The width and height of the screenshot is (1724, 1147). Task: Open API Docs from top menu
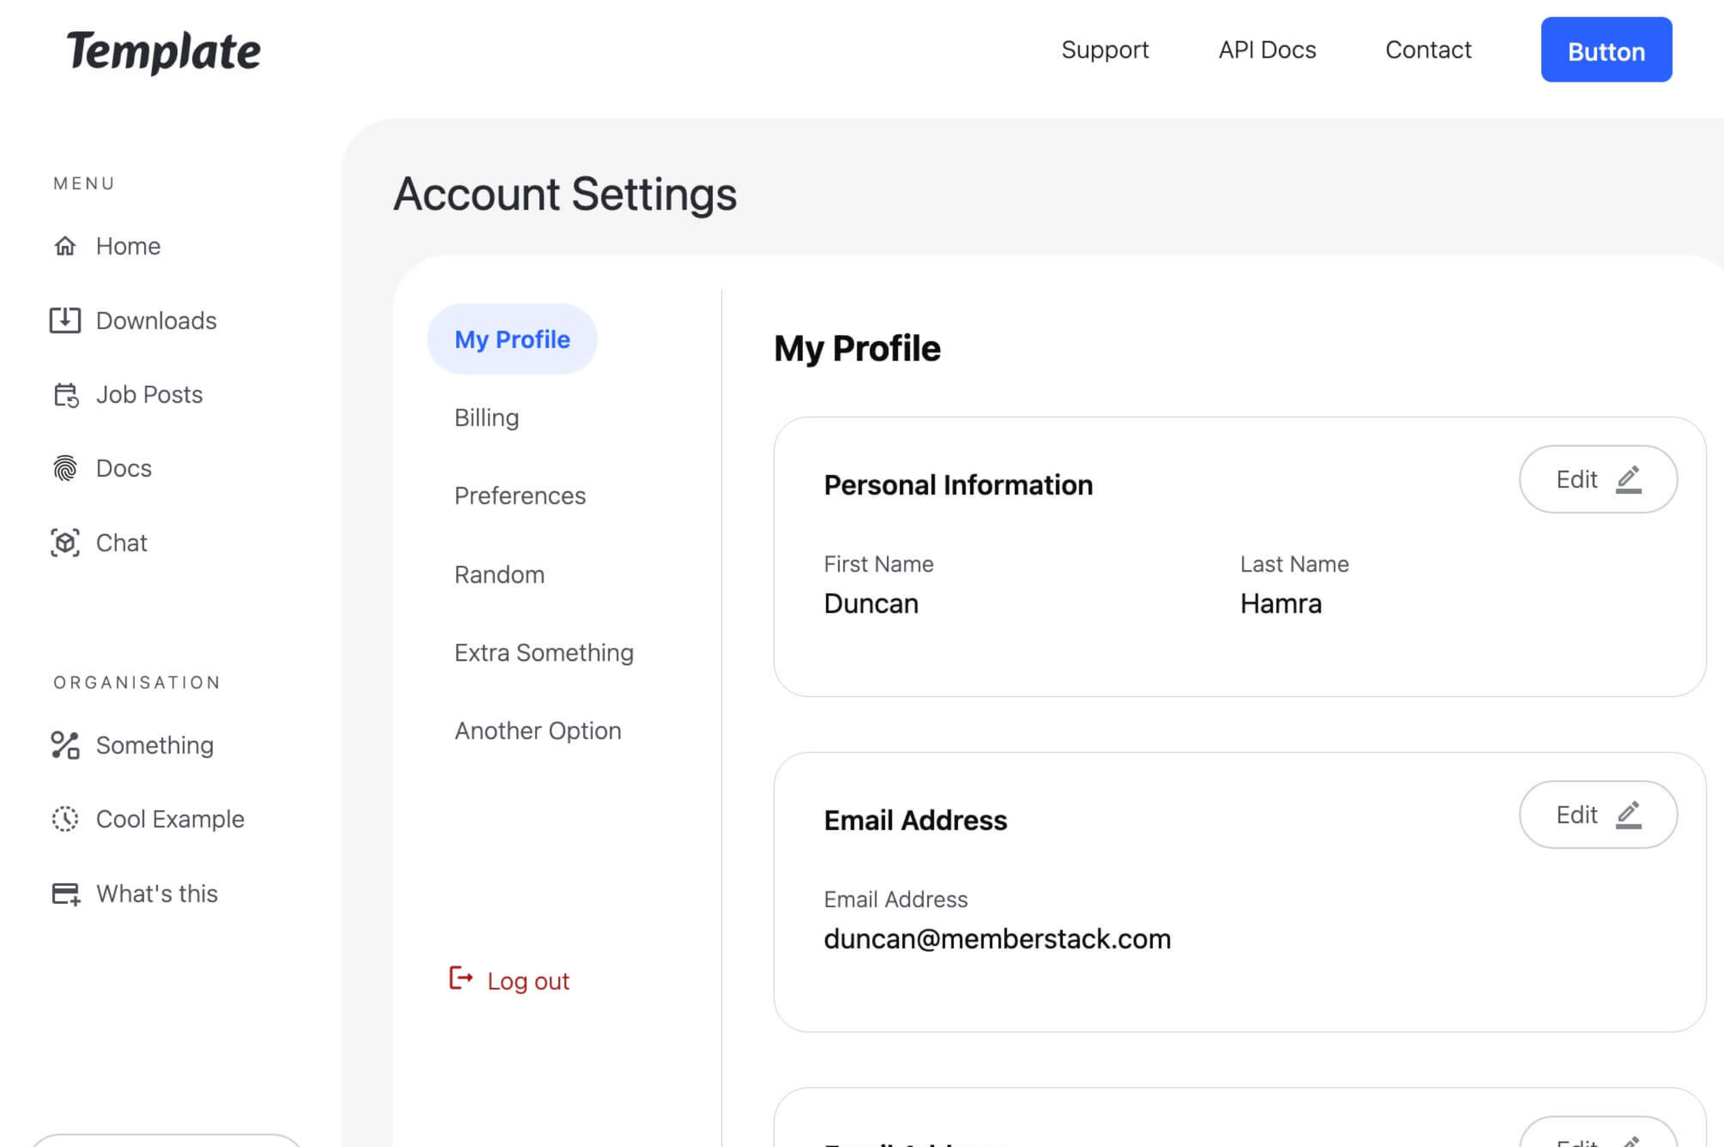point(1267,50)
